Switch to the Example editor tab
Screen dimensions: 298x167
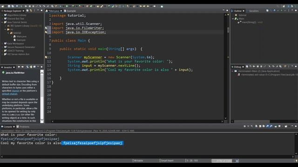[70, 11]
